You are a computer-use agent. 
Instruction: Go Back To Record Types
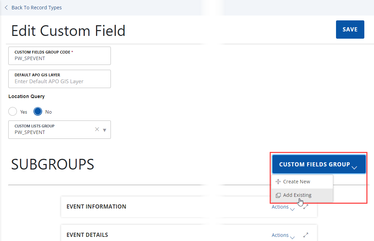pyautogui.click(x=36, y=8)
